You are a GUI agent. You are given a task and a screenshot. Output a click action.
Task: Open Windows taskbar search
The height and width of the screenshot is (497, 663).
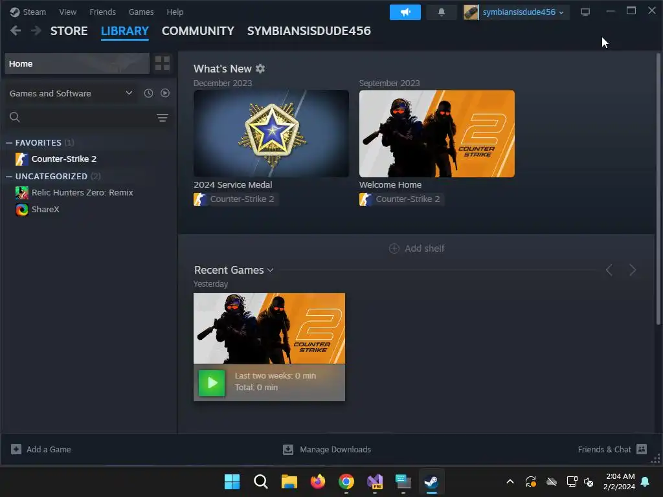(260, 481)
